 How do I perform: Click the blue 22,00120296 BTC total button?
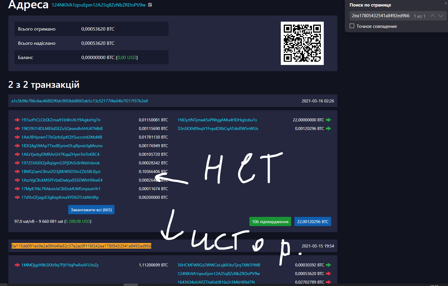point(313,222)
